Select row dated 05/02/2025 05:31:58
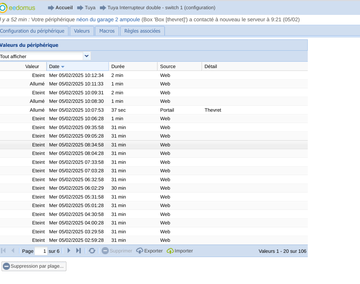360x284 pixels. (154, 197)
